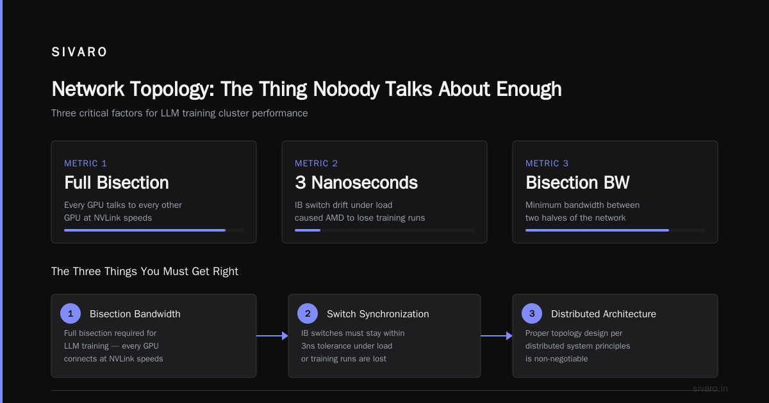Click the Full Bisection progress bar
The height and width of the screenshot is (403, 769).
(x=154, y=230)
